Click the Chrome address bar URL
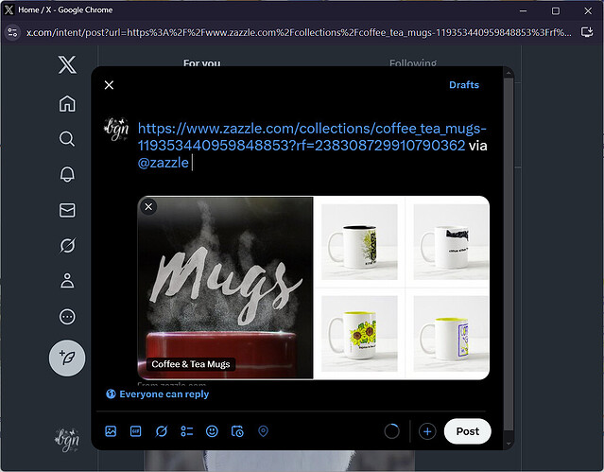The width and height of the screenshot is (604, 472). coord(299,32)
